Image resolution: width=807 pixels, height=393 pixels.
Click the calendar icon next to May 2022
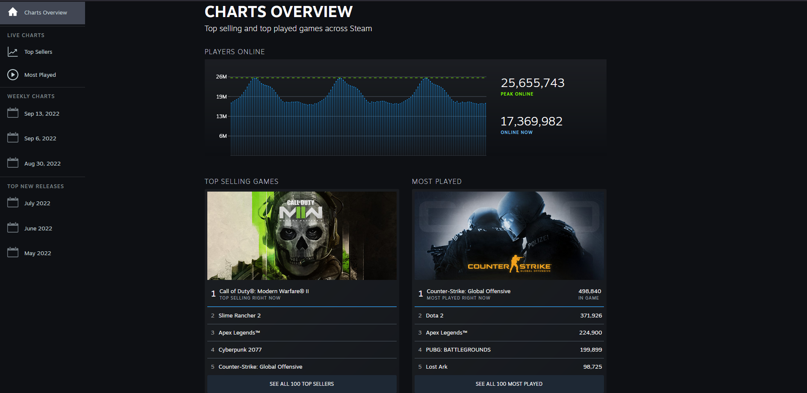pos(13,253)
